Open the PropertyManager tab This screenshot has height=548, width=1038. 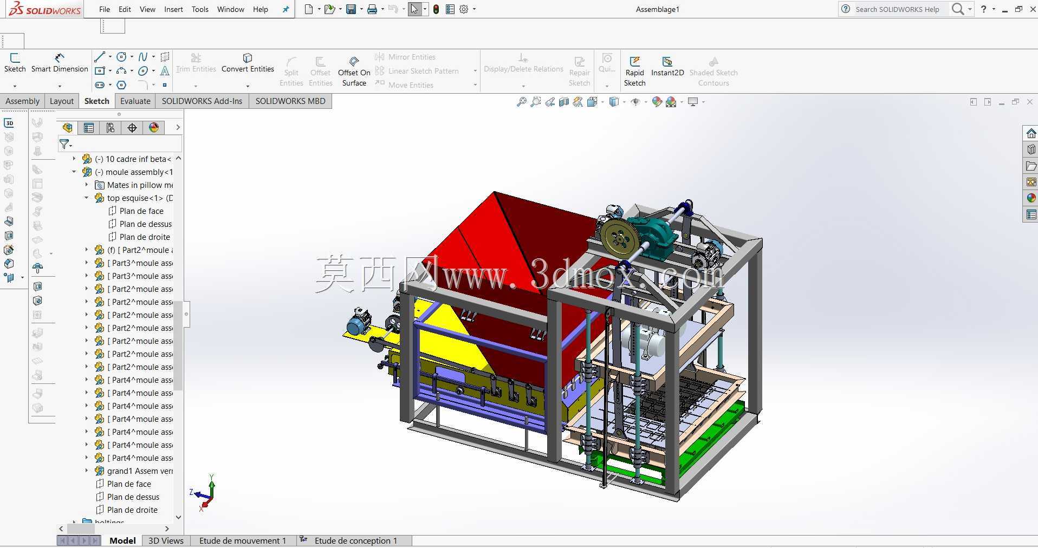coord(89,128)
